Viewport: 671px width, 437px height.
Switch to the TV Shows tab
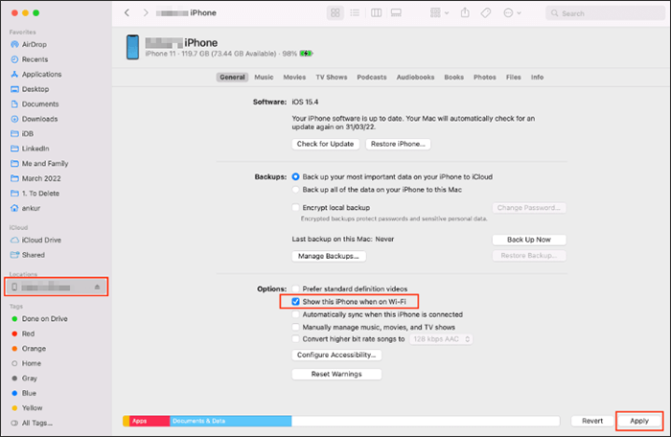click(x=332, y=77)
